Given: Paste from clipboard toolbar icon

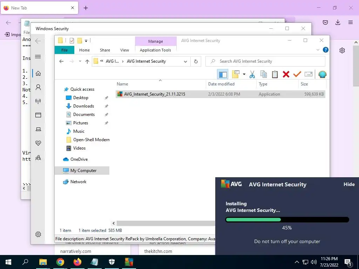Looking at the screenshot, I should [x=275, y=74].
